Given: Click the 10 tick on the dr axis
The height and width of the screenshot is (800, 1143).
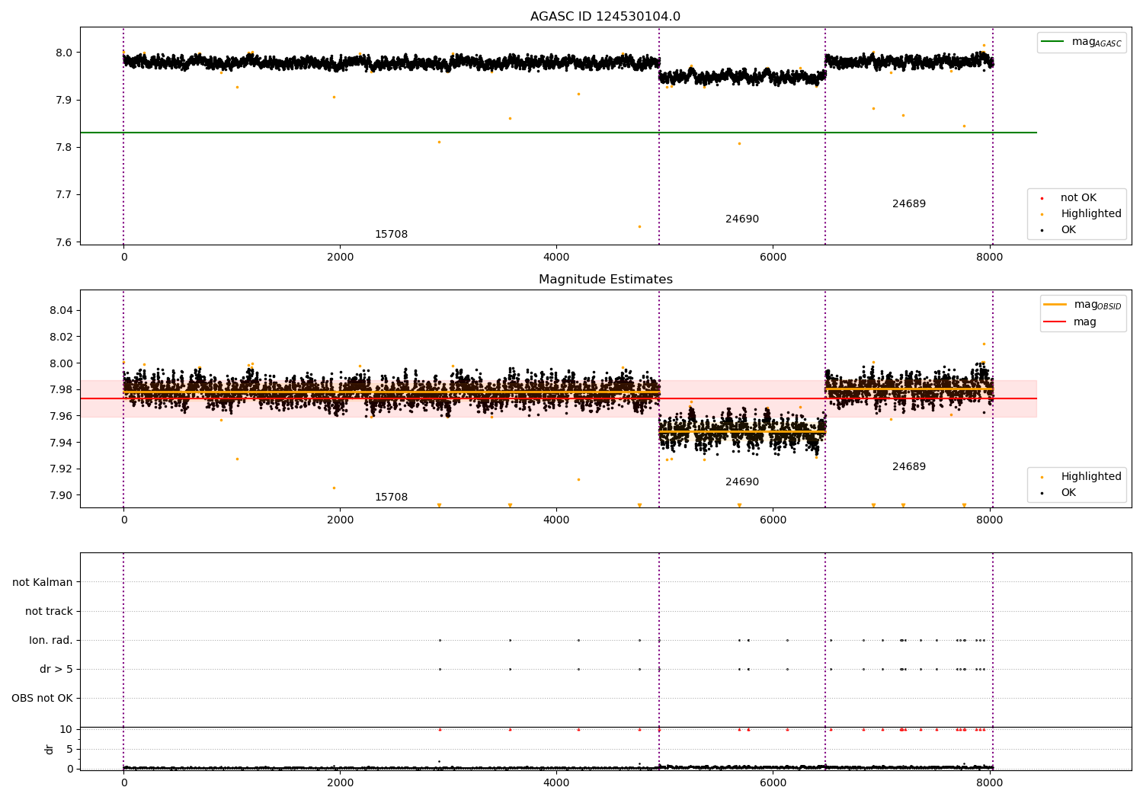Looking at the screenshot, I should pos(66,730).
